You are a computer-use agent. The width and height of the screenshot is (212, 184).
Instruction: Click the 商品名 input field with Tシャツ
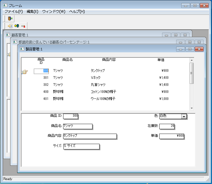point(78,126)
